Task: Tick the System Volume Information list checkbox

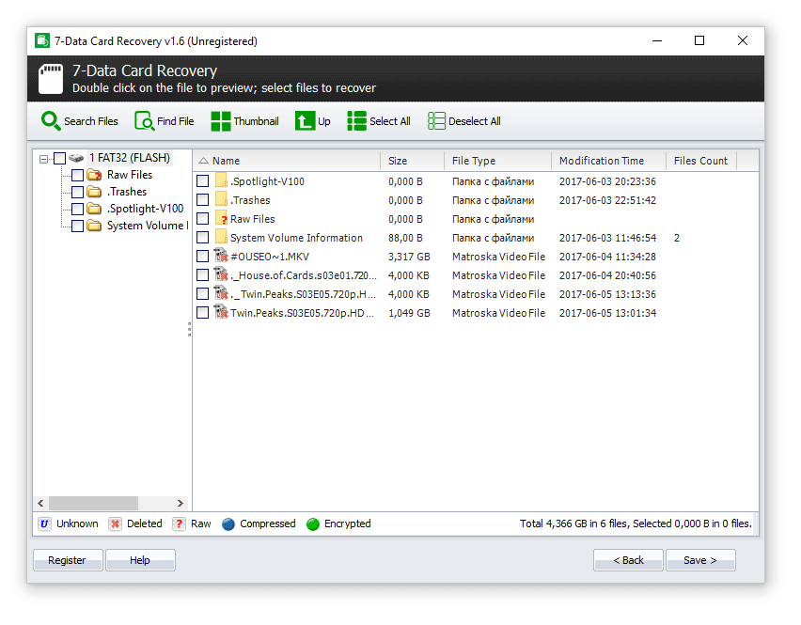Action: [x=203, y=238]
